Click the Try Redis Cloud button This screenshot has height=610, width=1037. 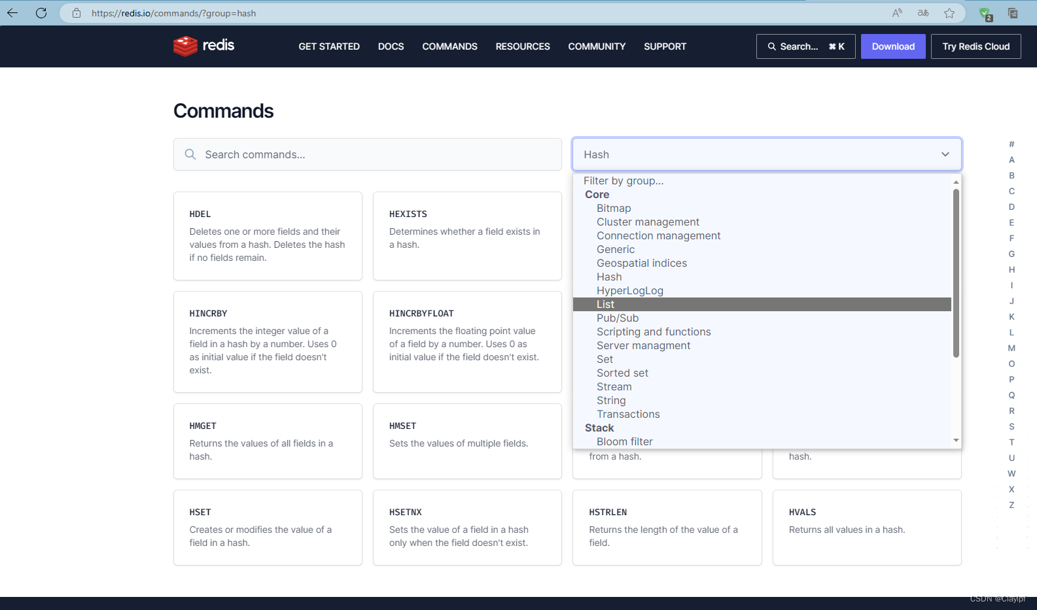click(975, 46)
